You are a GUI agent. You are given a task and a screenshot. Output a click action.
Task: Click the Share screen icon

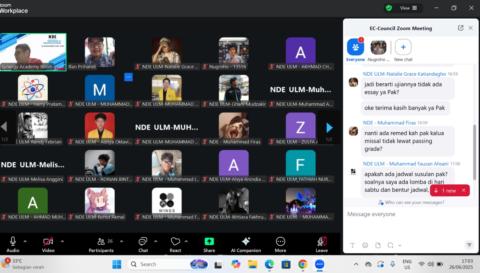tap(209, 241)
